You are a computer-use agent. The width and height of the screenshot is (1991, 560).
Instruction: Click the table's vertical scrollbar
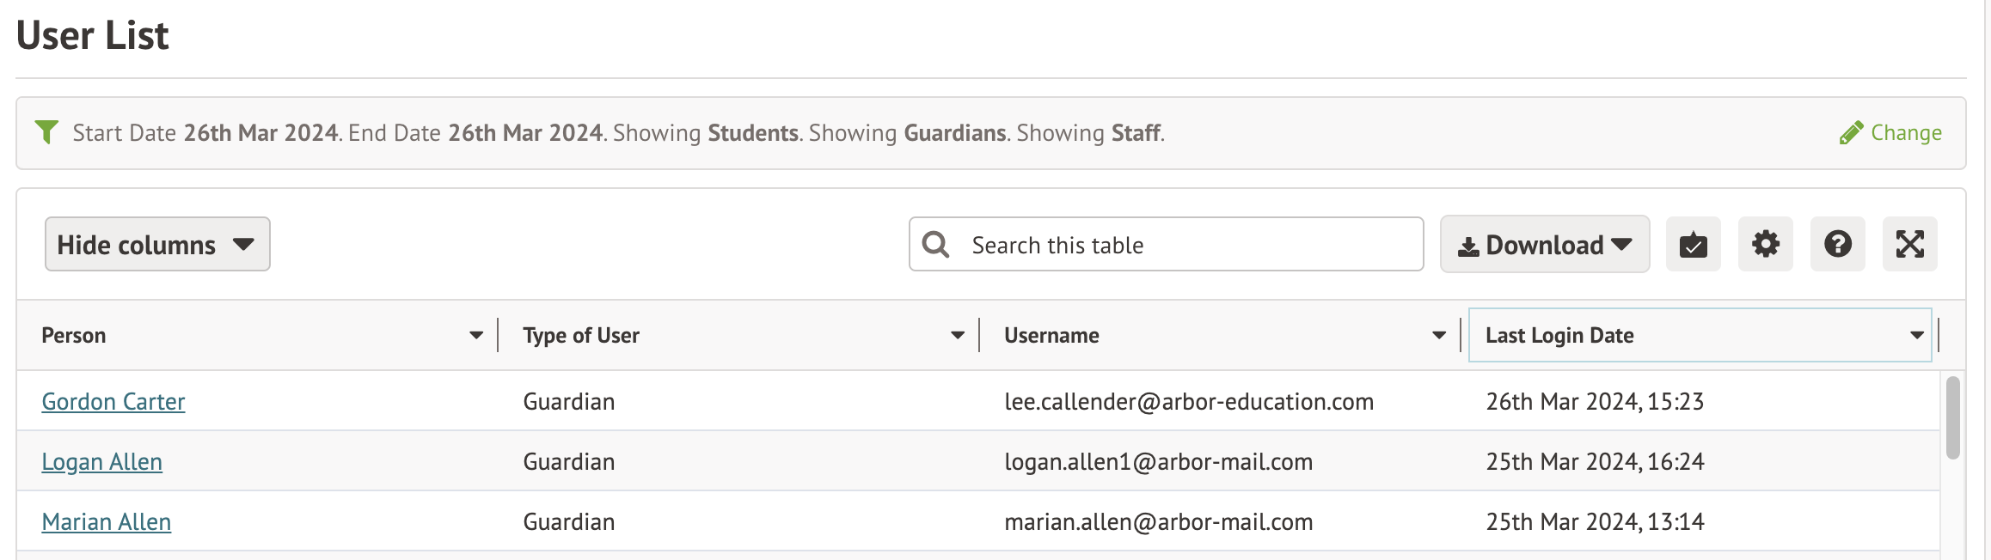(x=1952, y=418)
